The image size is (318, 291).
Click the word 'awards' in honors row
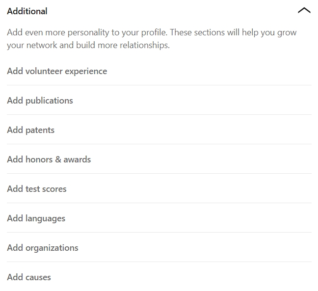(77, 159)
